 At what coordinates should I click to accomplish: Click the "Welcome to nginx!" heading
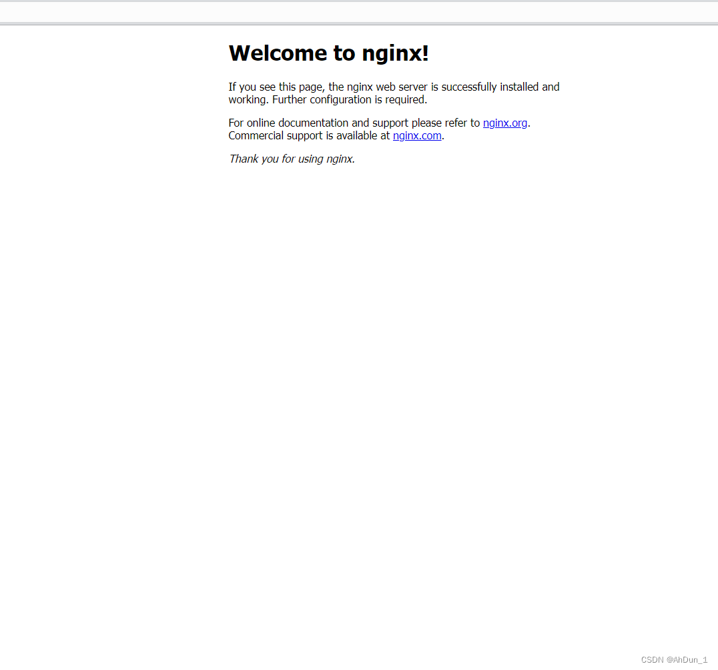click(328, 53)
